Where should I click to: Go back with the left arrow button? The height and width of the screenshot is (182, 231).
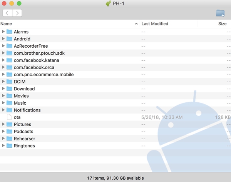coord(7,13)
